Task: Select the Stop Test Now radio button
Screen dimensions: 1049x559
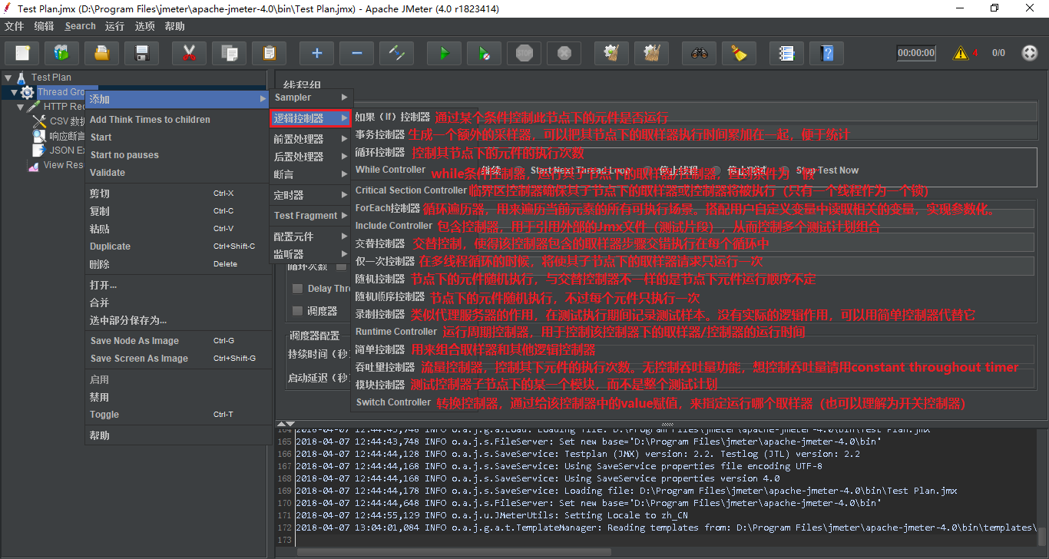Action: coord(785,170)
